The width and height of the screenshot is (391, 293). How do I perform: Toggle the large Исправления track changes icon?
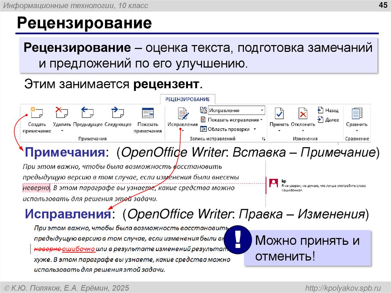(183, 114)
